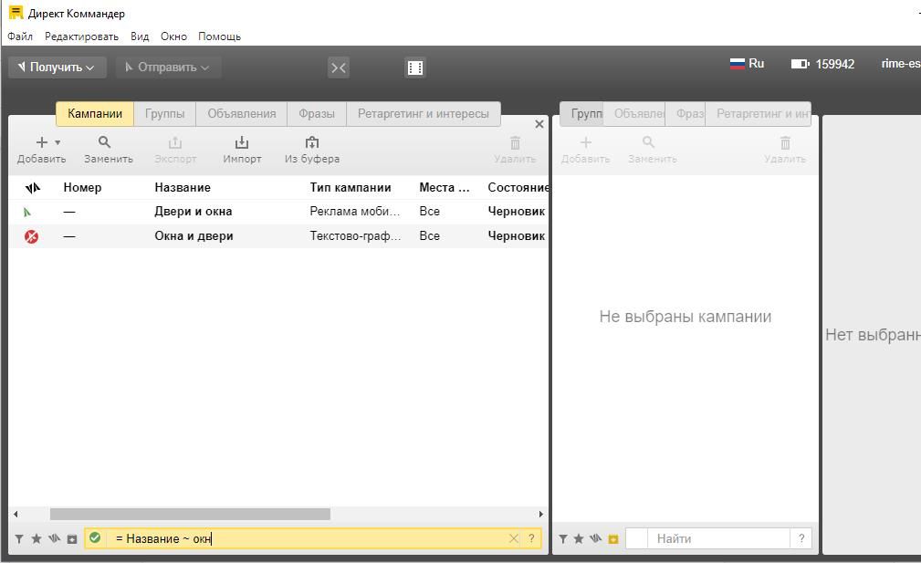The image size is (921, 563).
Task: Click the Из буфера clipboard icon
Action: coord(312,142)
